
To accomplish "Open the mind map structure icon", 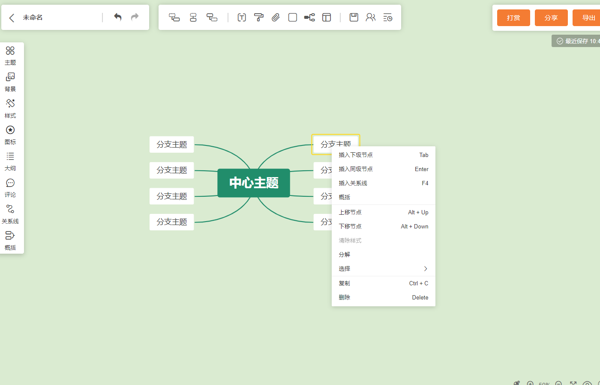I will 309,18.
